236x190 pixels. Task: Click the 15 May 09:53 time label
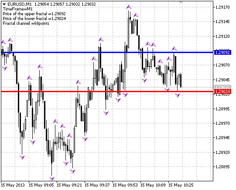pyautogui.click(x=125, y=185)
